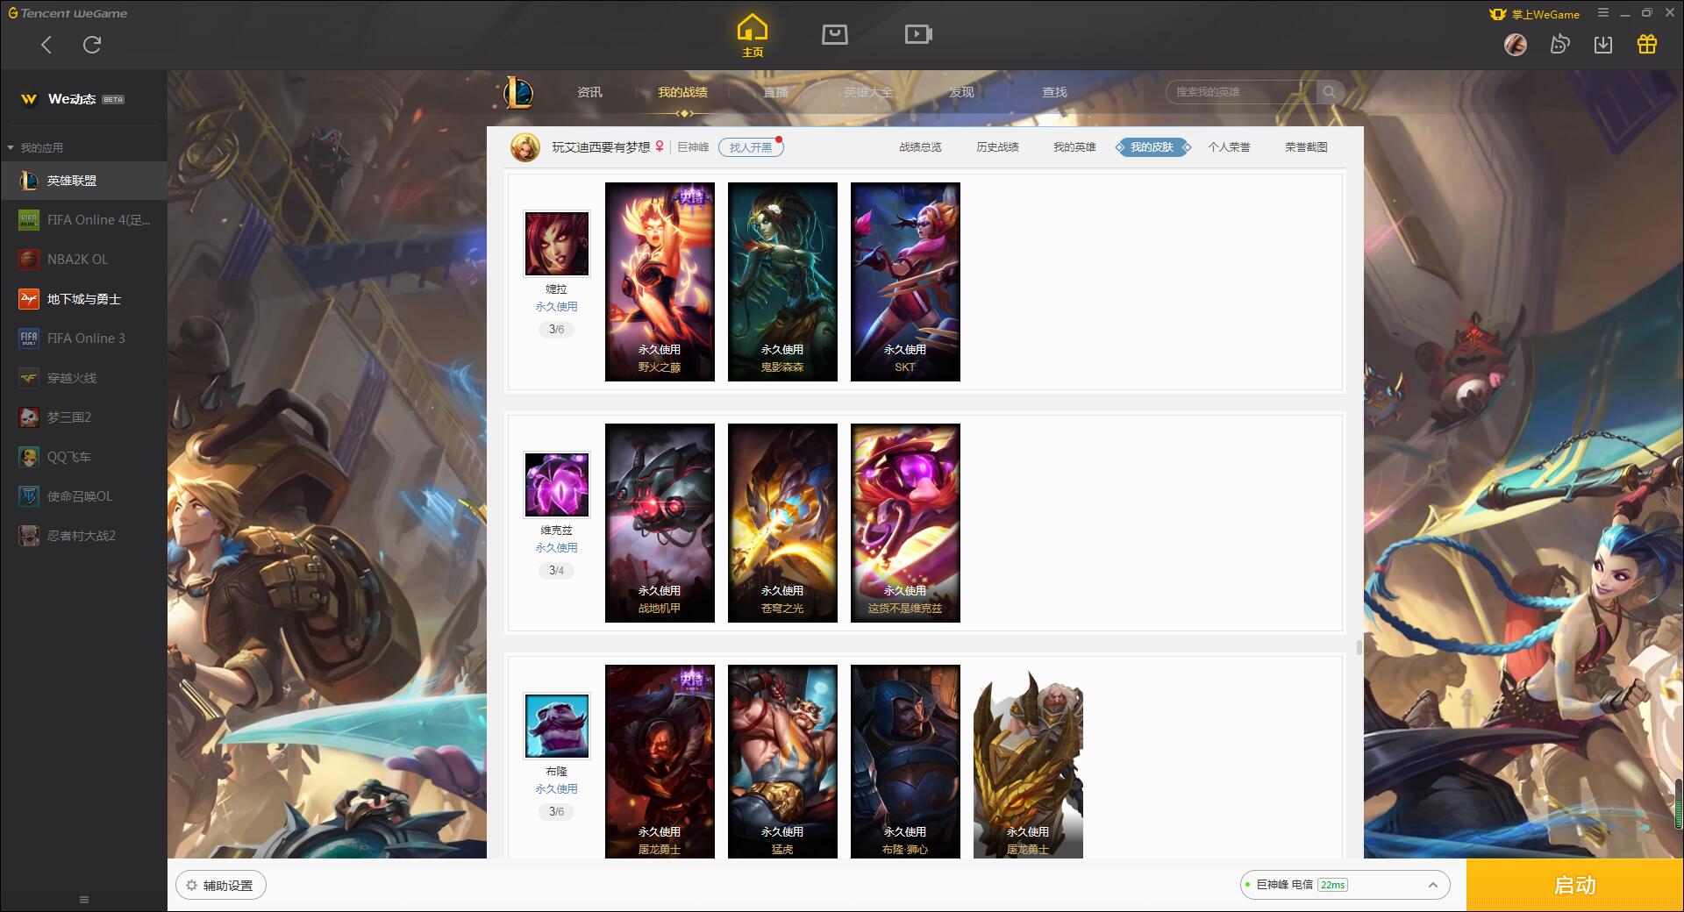Switch to 个人荣誉 sub-tab

coord(1229,147)
